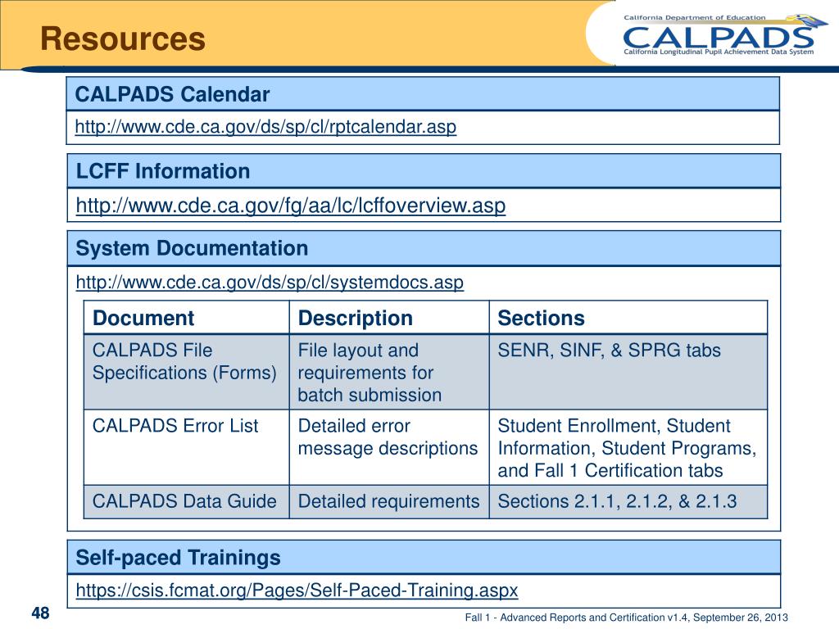The image size is (839, 629).
Task: Click the 'Self-paced Trainings' heading
Action: point(178,557)
